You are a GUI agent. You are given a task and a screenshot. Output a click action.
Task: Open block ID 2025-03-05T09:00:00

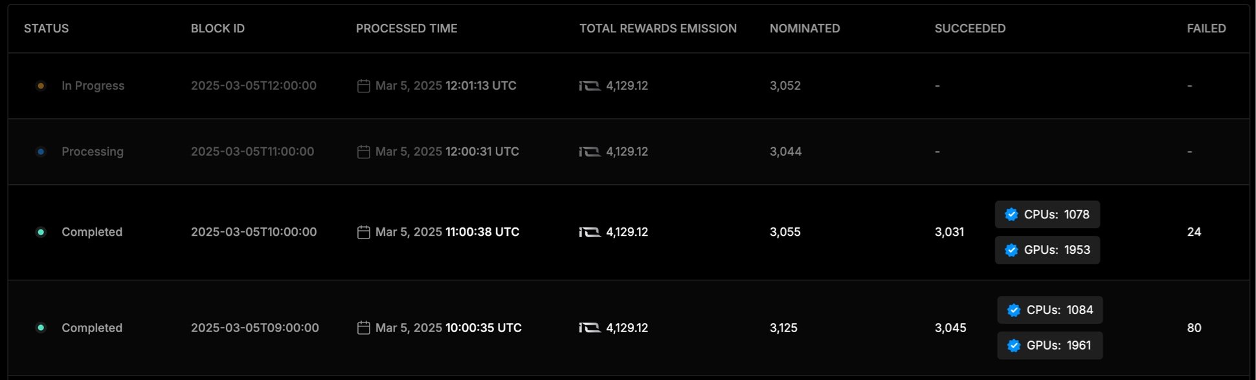click(255, 328)
